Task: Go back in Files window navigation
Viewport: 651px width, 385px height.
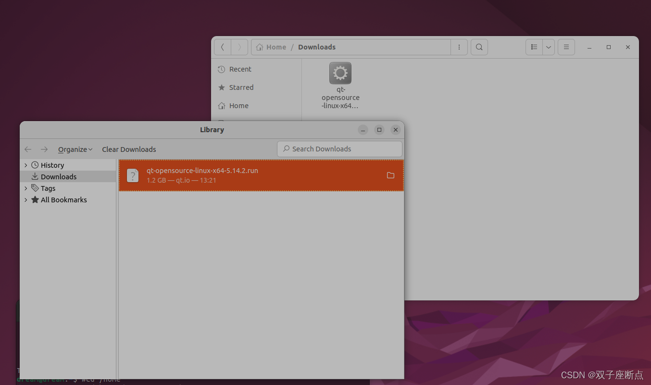Action: click(222, 47)
